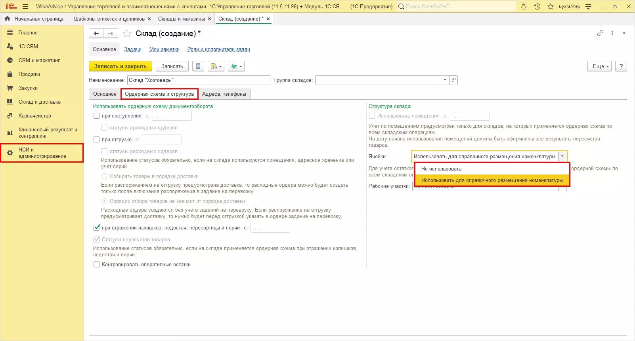
Task: Open the 'Мои заметки' link
Action: point(164,49)
